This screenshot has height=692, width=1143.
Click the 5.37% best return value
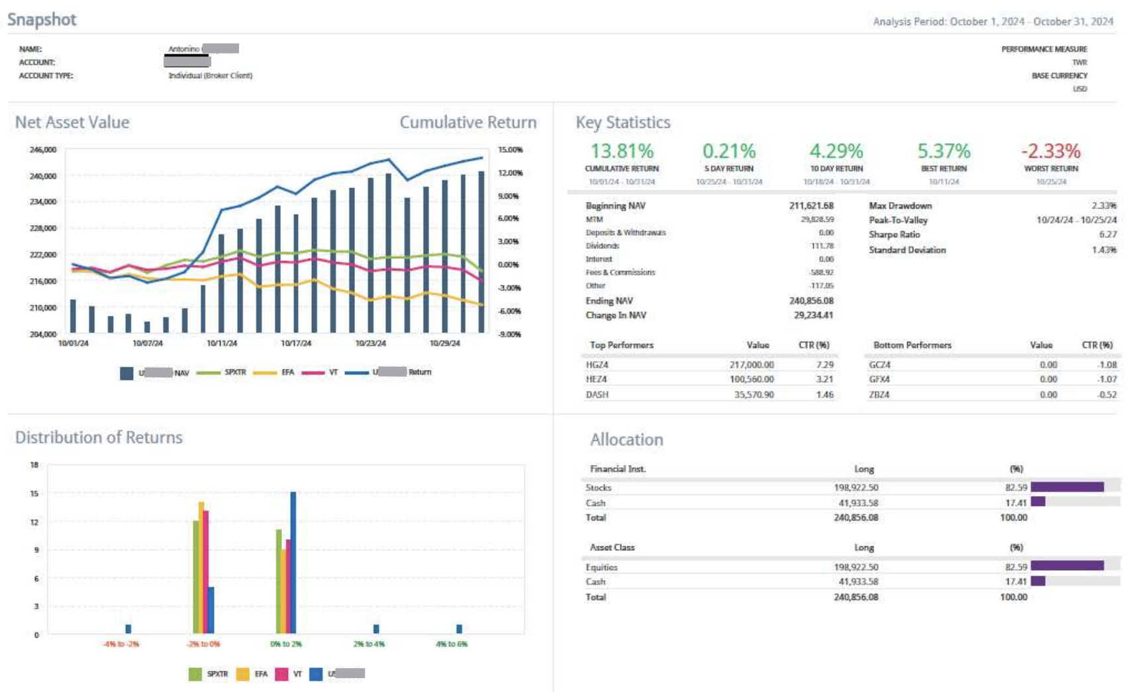click(943, 152)
